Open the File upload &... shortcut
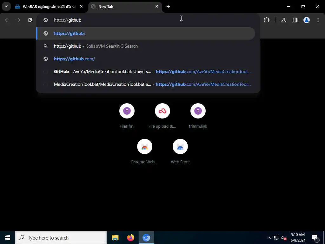 (x=162, y=116)
